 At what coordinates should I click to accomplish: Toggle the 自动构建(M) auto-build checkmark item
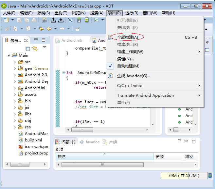tap(128, 66)
